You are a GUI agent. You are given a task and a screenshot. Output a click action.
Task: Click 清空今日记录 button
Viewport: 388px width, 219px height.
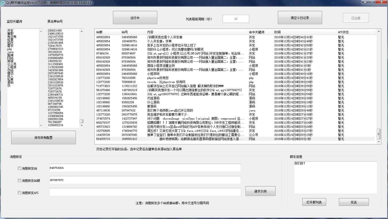tap(300, 18)
